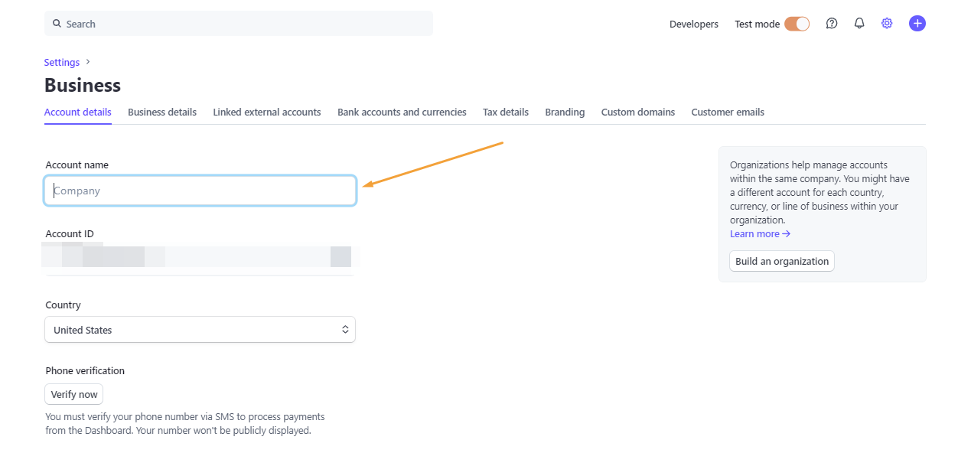Click the Test mode label
This screenshot has width=971, height=453.
click(758, 24)
